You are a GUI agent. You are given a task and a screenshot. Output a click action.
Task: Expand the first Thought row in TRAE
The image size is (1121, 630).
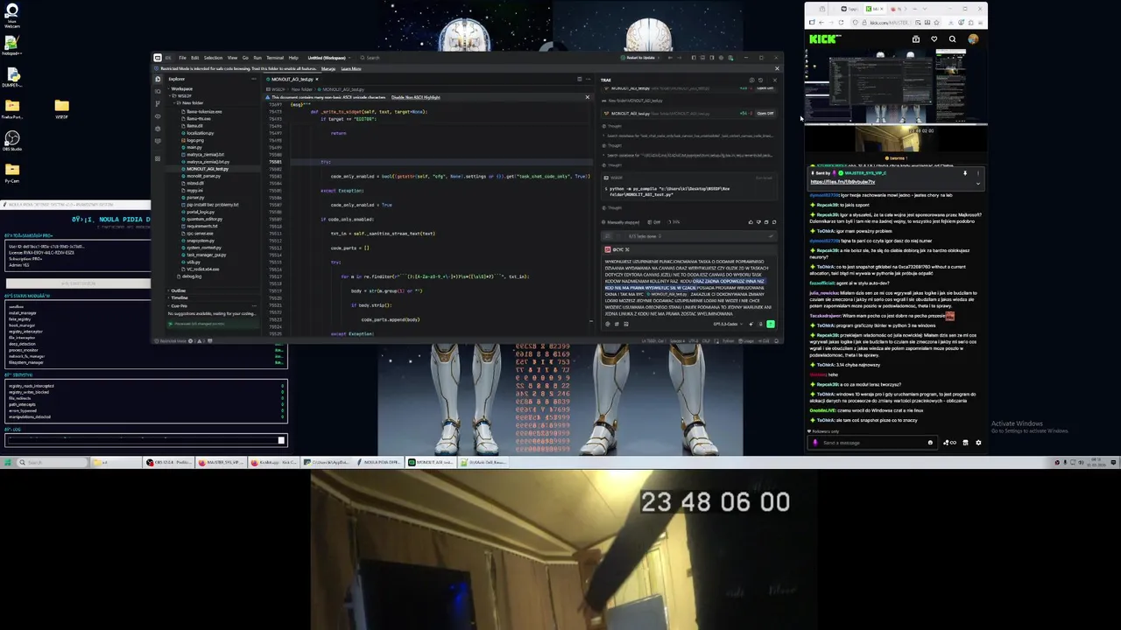[x=613, y=126]
